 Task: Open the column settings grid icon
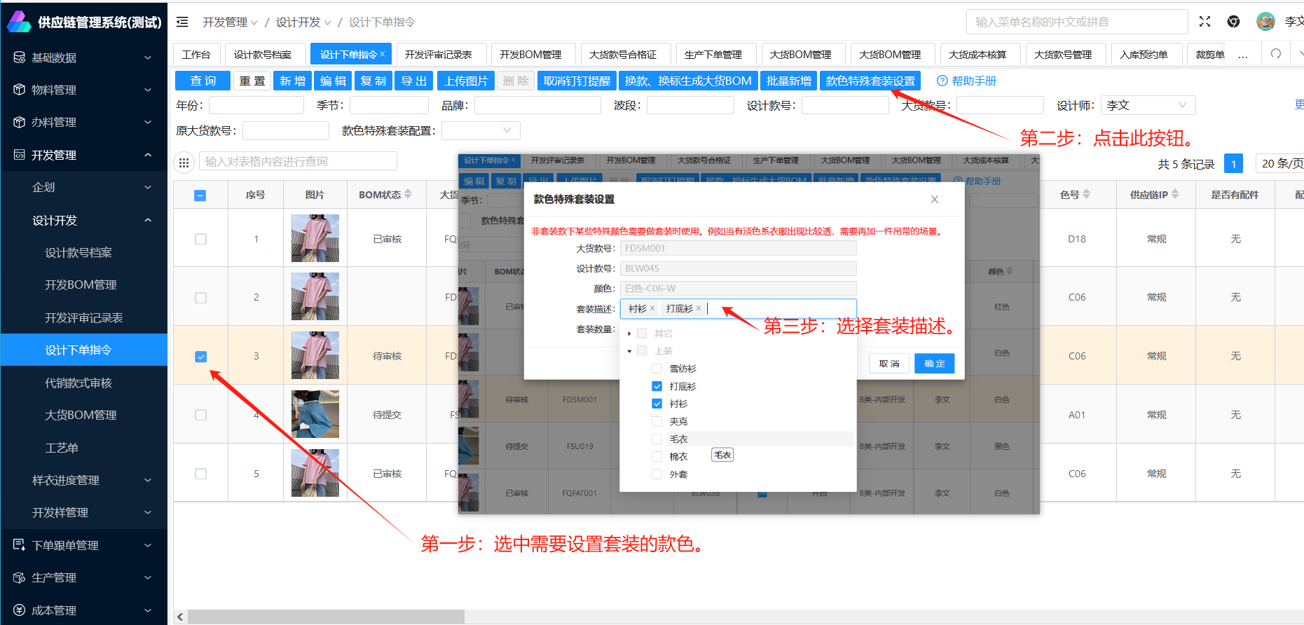(184, 163)
